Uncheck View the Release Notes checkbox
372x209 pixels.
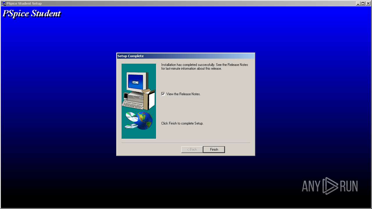[x=163, y=94]
